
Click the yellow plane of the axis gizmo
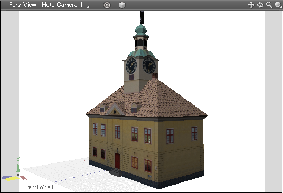12,179
